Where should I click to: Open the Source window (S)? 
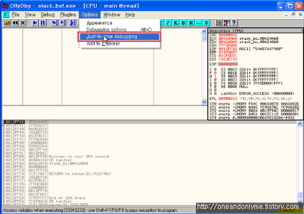pyautogui.click(x=206, y=23)
